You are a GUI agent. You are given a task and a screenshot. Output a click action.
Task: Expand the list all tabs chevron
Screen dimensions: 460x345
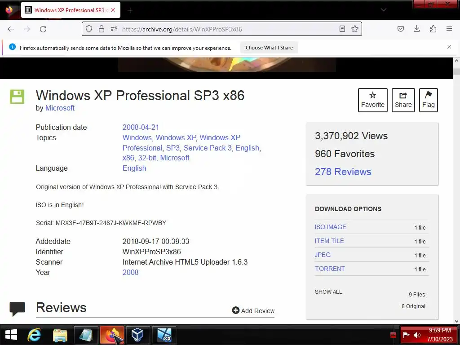(x=384, y=10)
